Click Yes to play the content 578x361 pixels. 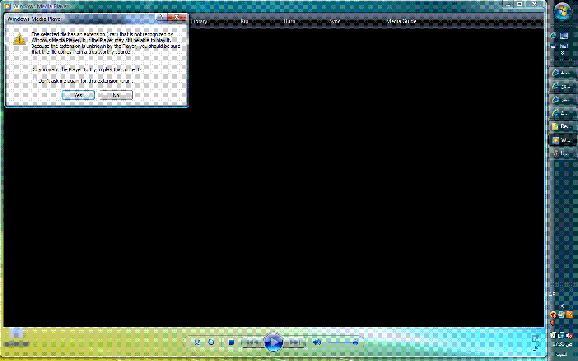point(78,95)
